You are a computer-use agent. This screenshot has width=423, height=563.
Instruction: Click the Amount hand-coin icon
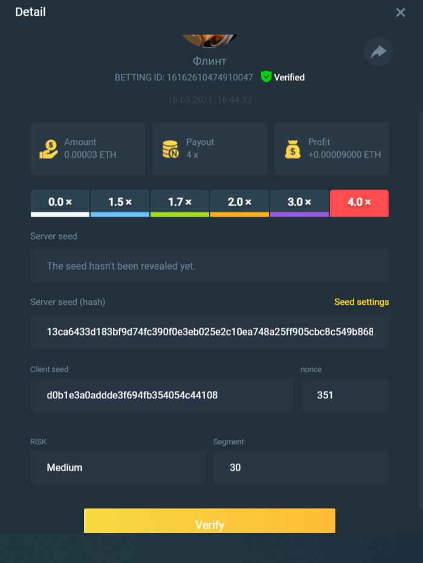tap(49, 148)
